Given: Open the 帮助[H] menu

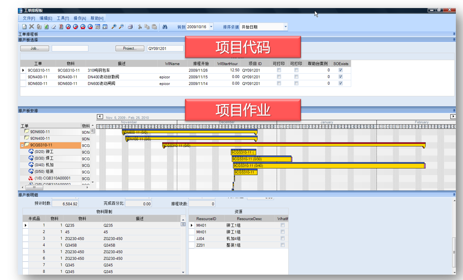Looking at the screenshot, I should pyautogui.click(x=97, y=18).
